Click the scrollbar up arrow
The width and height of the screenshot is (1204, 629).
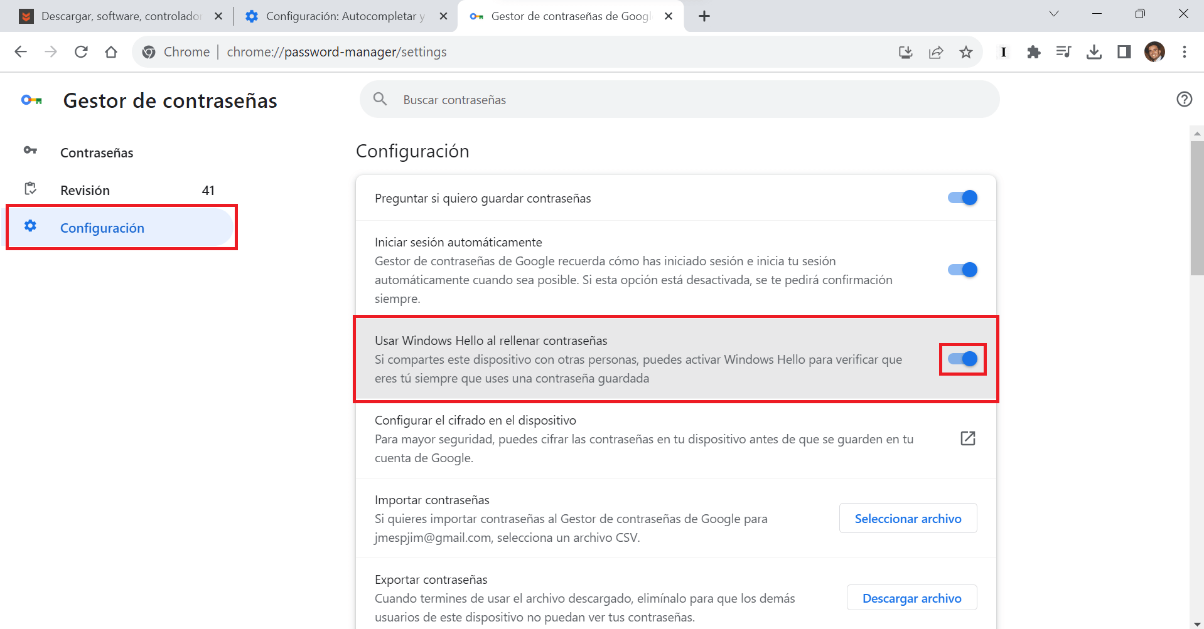1197,133
